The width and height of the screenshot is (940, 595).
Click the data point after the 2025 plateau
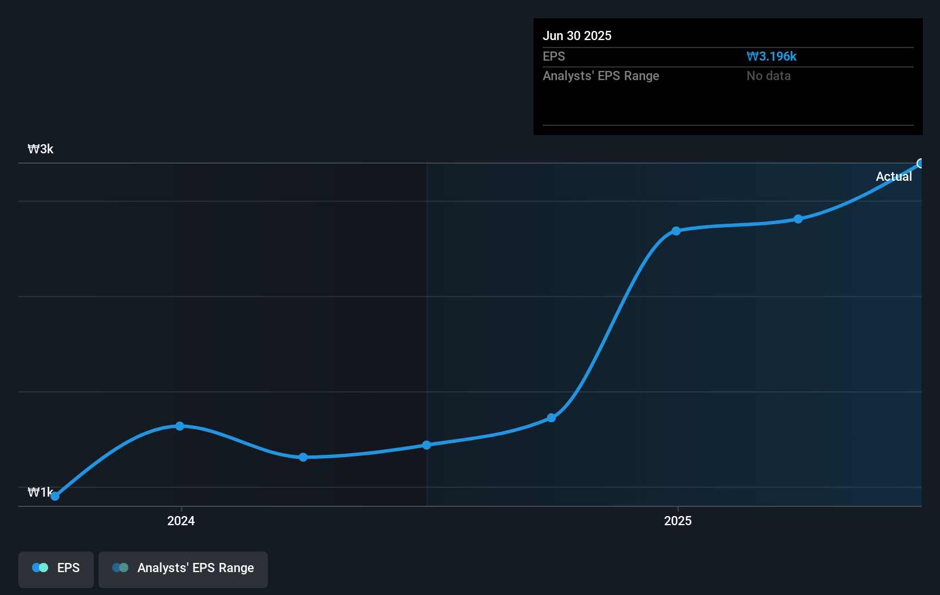799,219
